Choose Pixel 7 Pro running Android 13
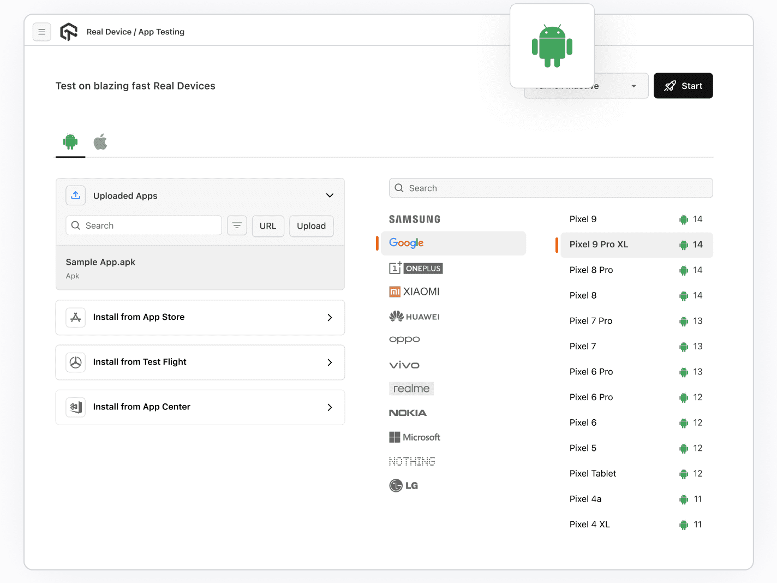 591,320
